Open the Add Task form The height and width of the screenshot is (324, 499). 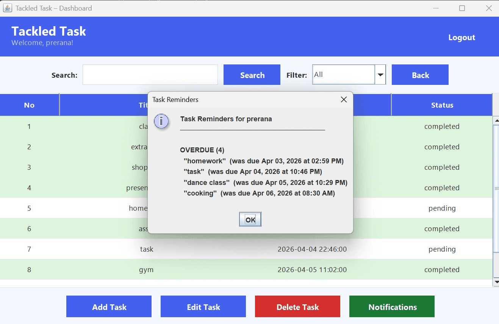[x=109, y=307]
